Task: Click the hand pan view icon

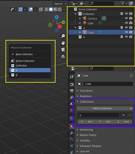Action: click(63, 43)
